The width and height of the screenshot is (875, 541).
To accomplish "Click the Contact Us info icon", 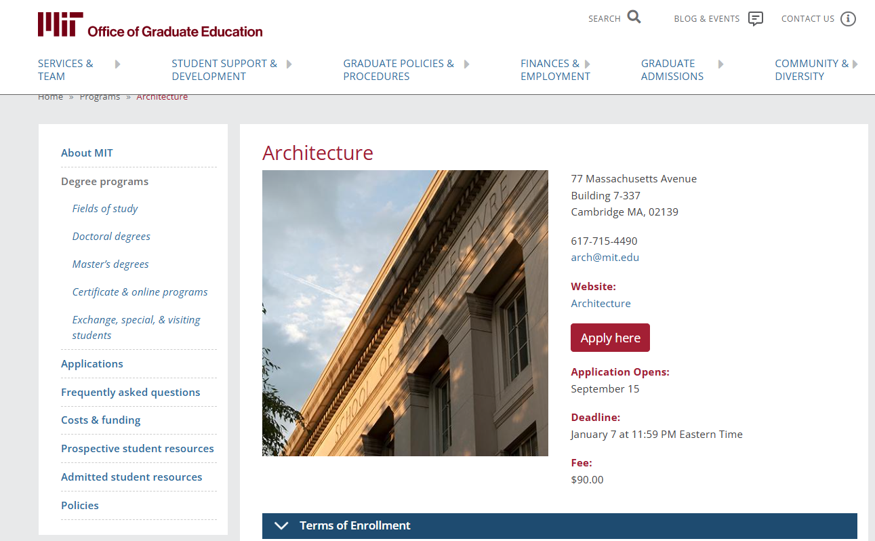I will pyautogui.click(x=848, y=19).
